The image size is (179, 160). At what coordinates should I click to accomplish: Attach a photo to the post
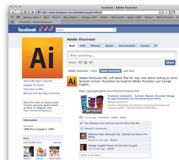[86, 63]
